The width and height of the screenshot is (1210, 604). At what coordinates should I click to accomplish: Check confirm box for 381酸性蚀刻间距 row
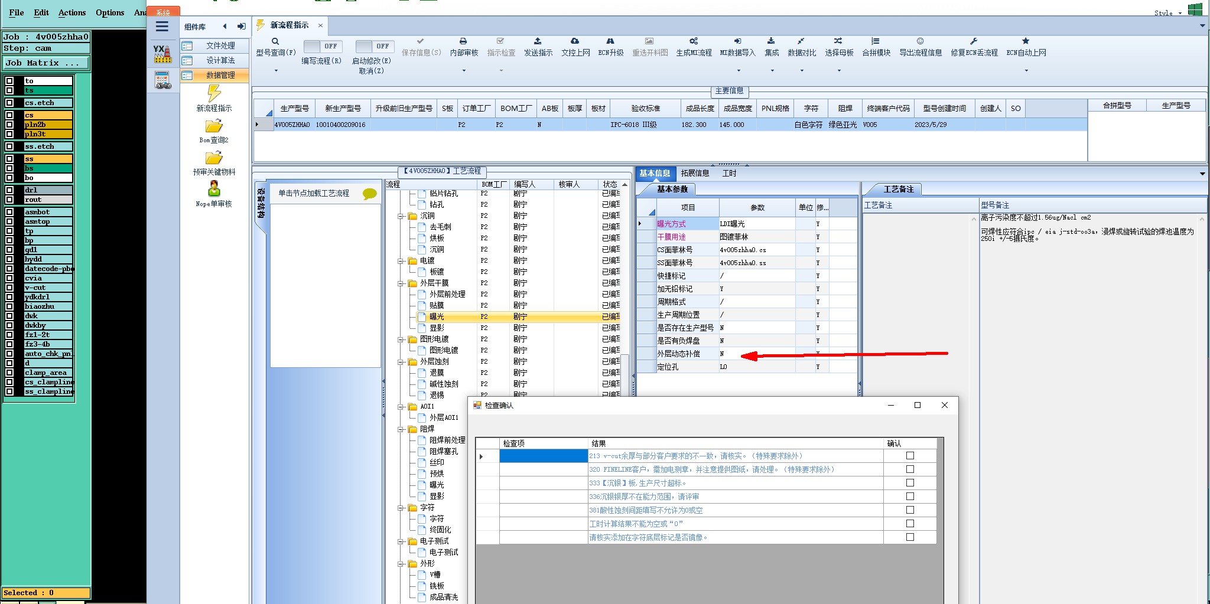tap(910, 510)
